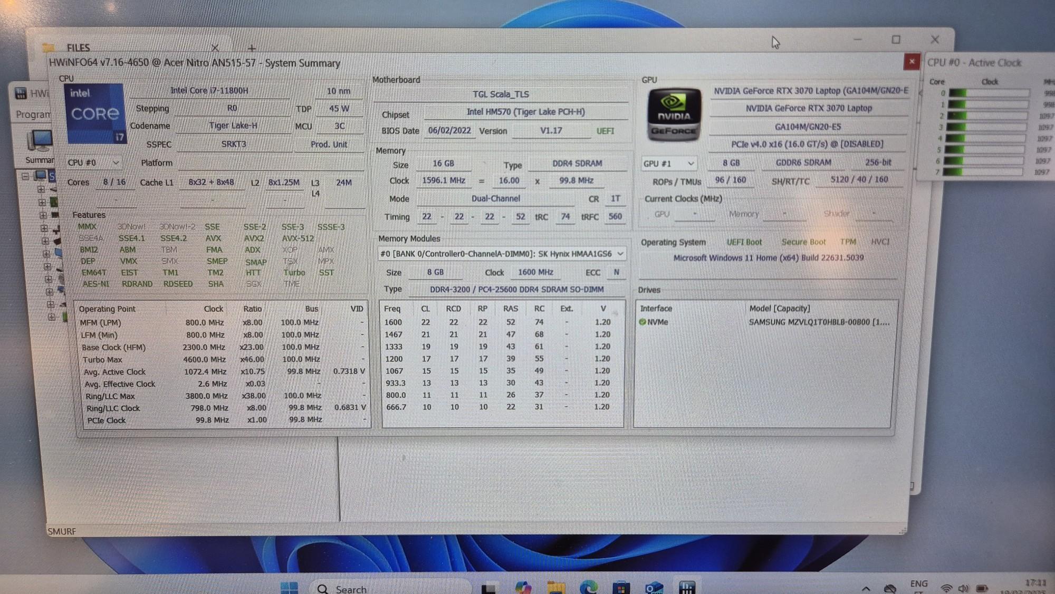
Task: Click the volume speaker tray icon
Action: [x=963, y=588]
